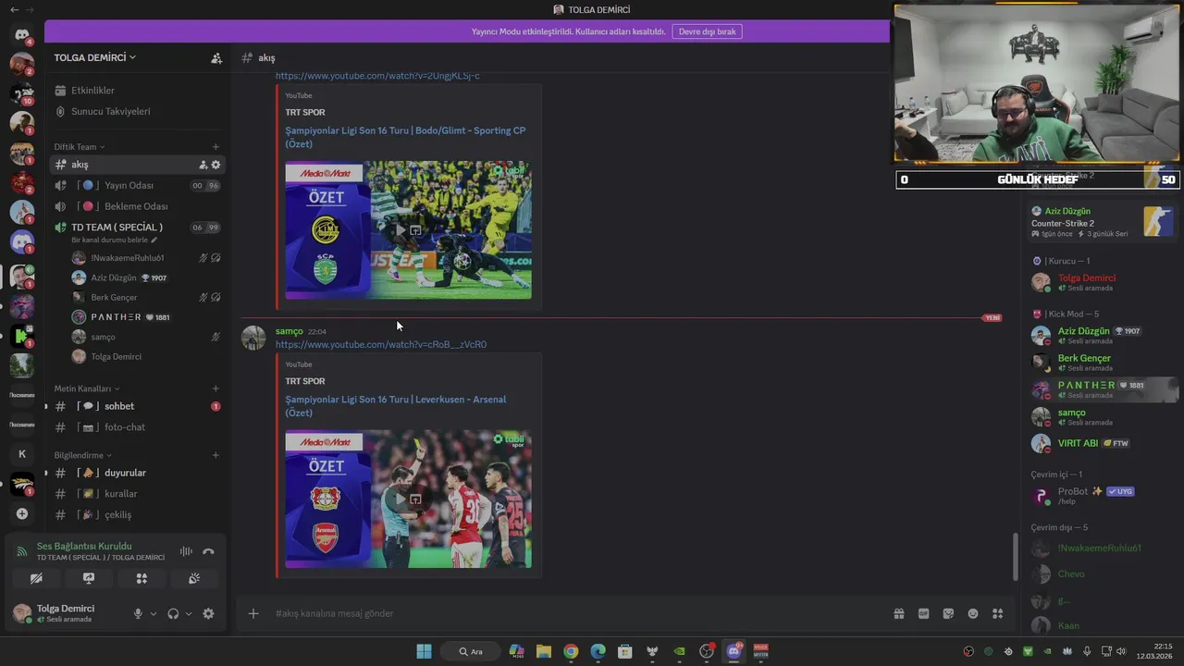This screenshot has width=1184, height=666.
Task: Open GIF picker in message bar
Action: 923,613
